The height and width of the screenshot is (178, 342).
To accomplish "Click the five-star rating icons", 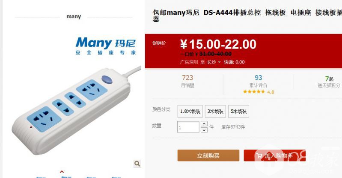I will coord(254,92).
